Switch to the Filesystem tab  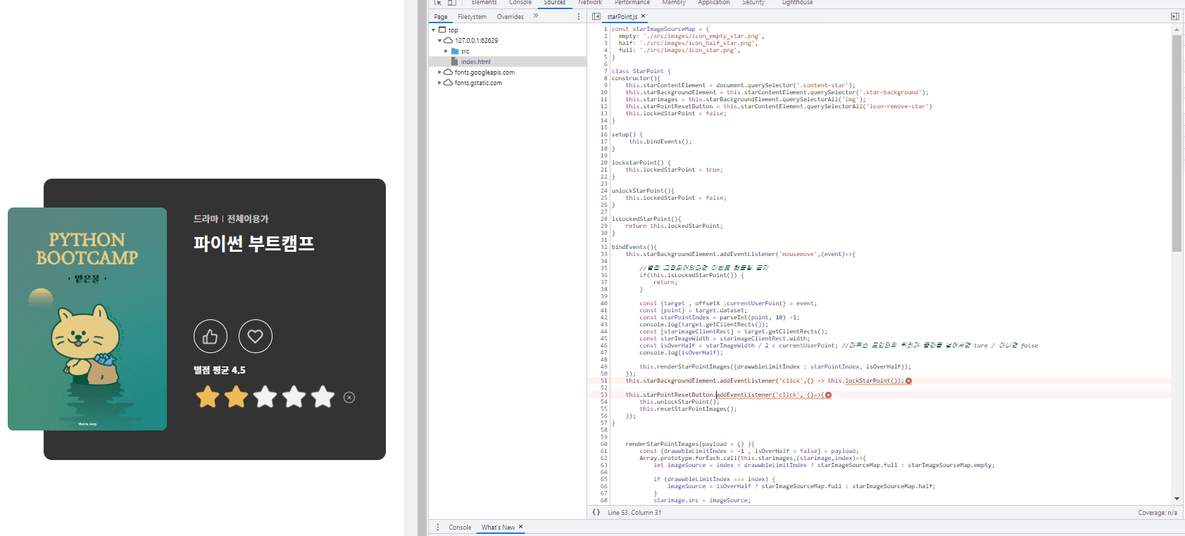(x=472, y=17)
